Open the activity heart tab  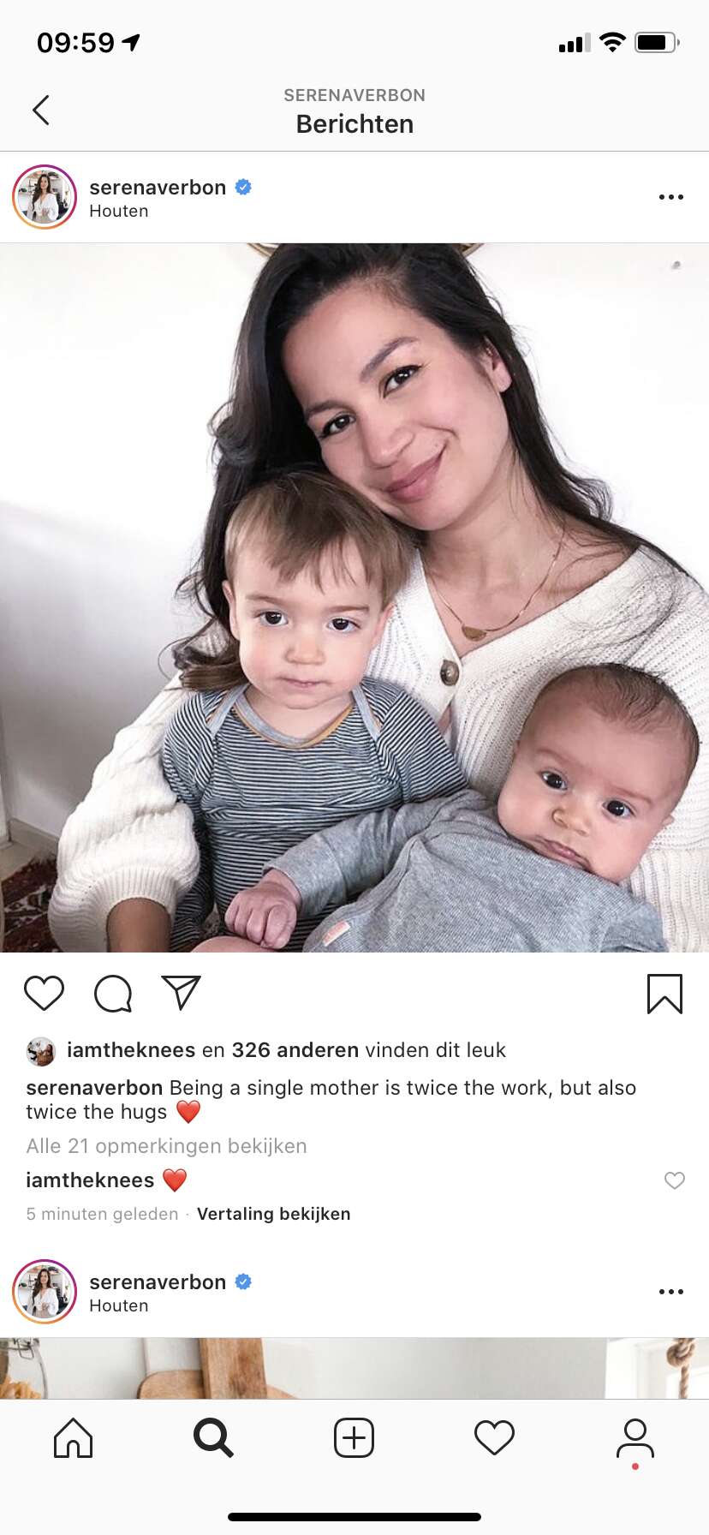pos(494,1437)
